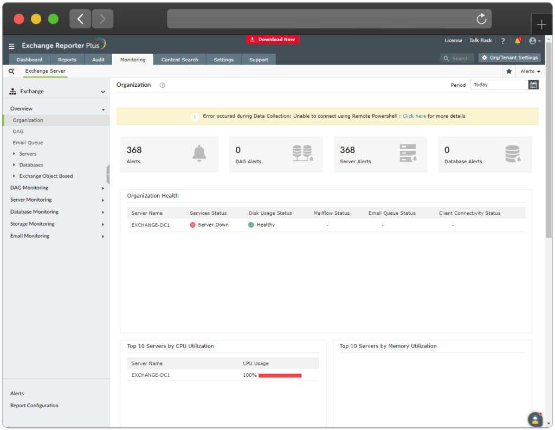Open the help question mark icon

(x=503, y=41)
